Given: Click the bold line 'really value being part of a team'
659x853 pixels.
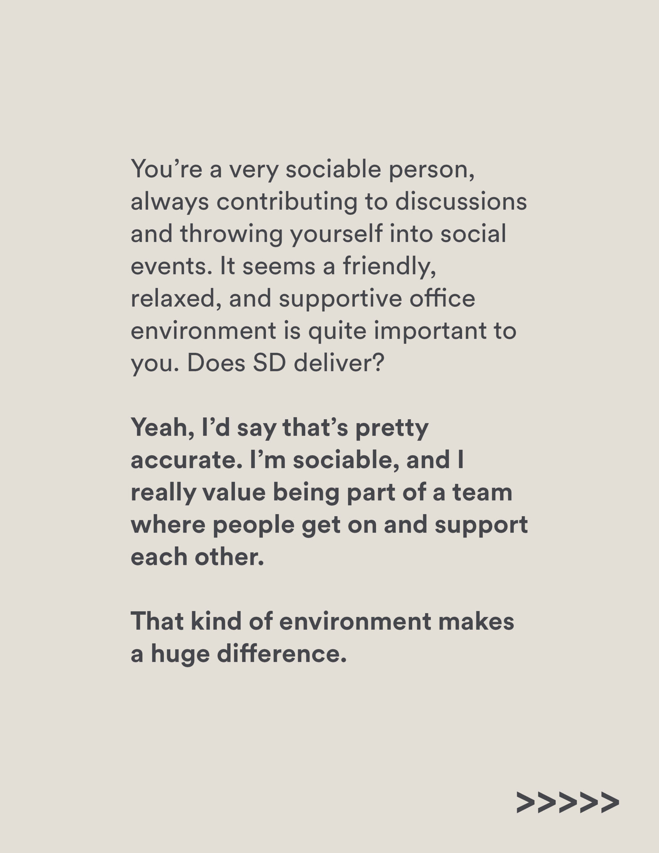Looking at the screenshot, I should click(x=322, y=493).
